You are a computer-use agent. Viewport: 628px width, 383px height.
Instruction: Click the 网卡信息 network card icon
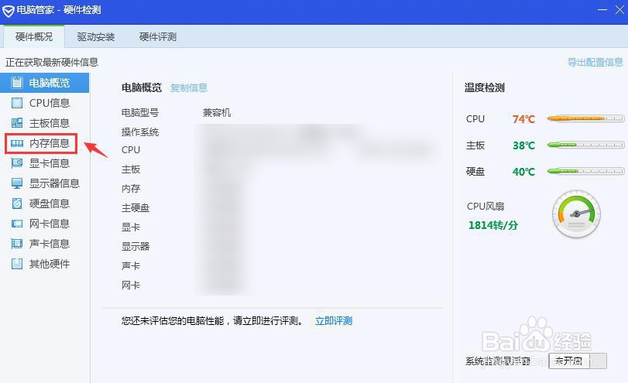click(x=17, y=224)
